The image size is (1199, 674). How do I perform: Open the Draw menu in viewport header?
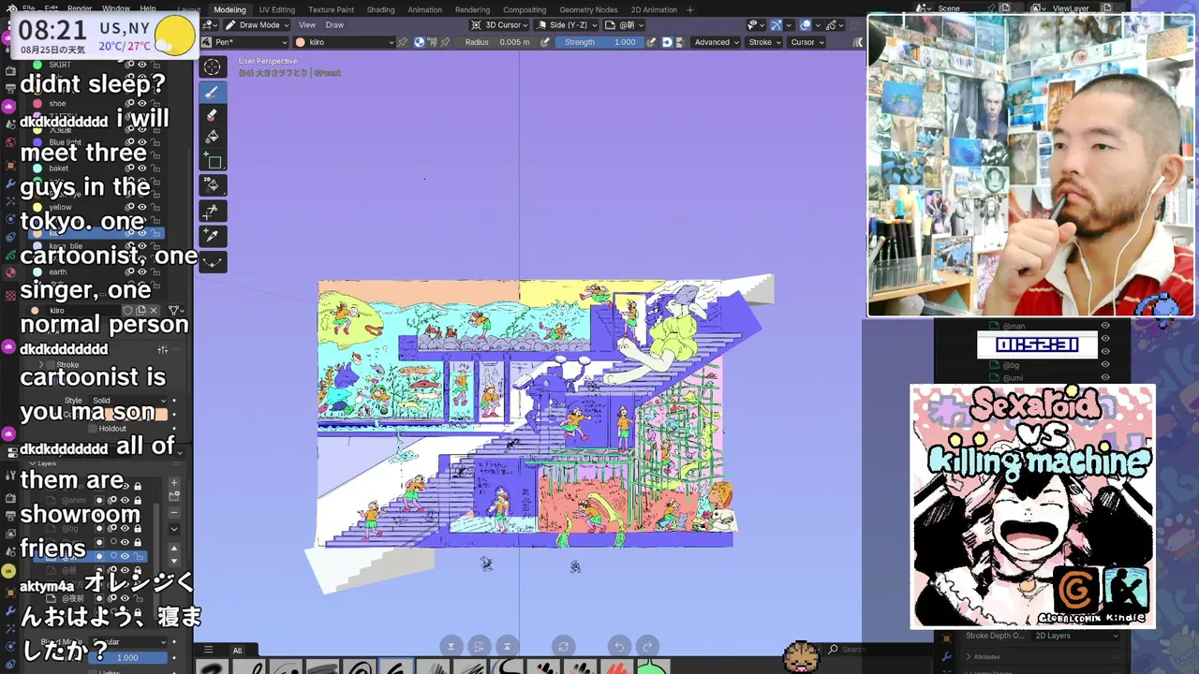334,25
